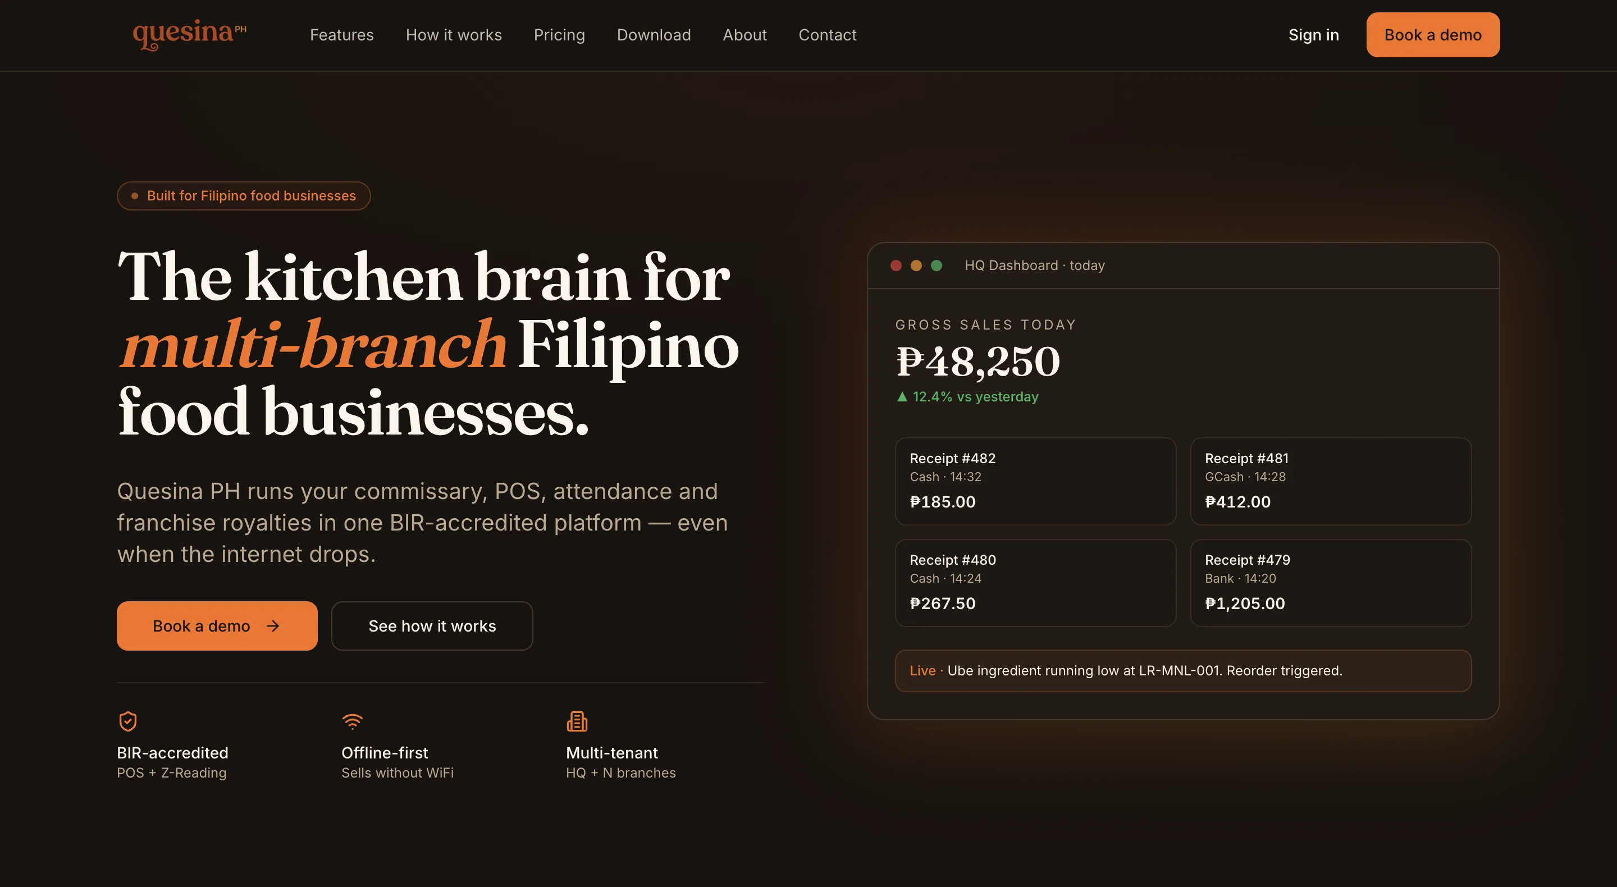This screenshot has height=887, width=1617.
Task: Open the Contact nav link
Action: pyautogui.click(x=828, y=35)
